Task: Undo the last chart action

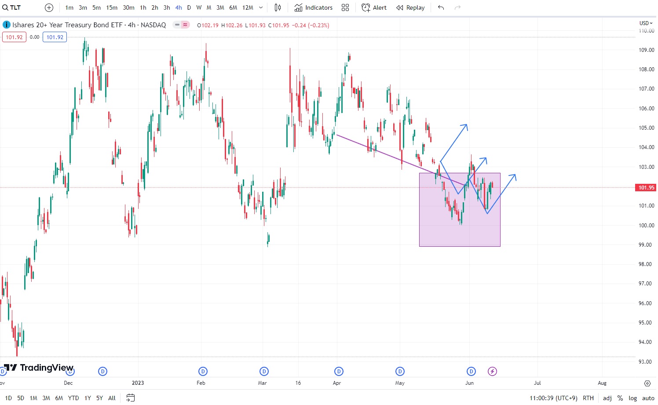Action: (441, 7)
